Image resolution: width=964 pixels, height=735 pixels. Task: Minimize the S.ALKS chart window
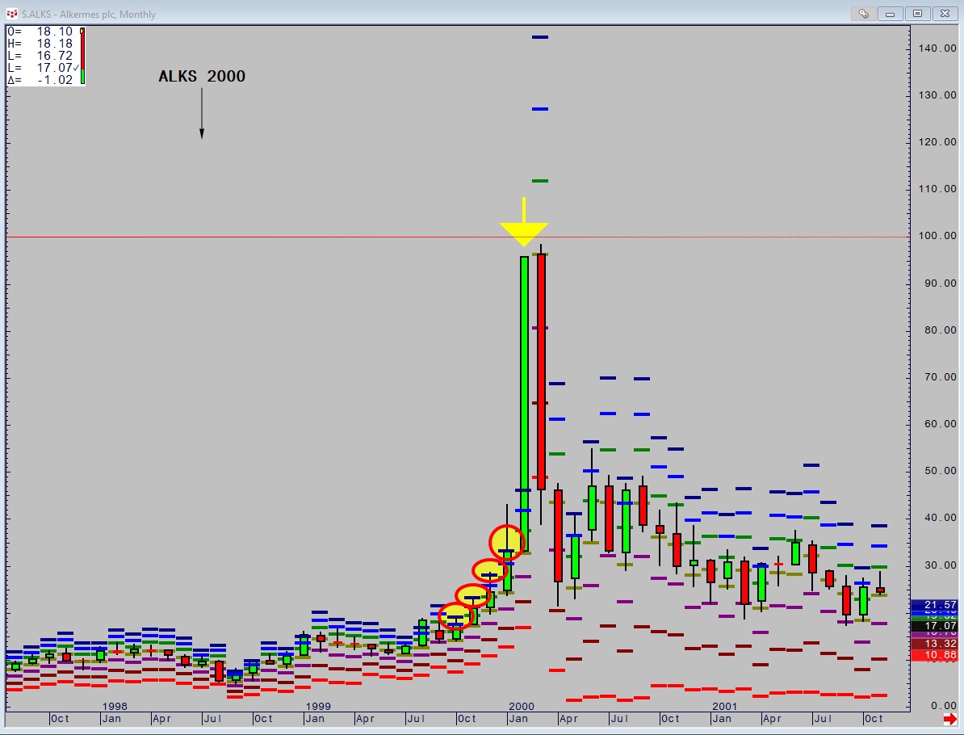tap(891, 14)
